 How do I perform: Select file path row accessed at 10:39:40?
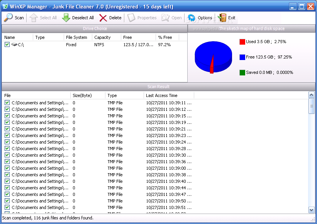click(x=40, y=181)
